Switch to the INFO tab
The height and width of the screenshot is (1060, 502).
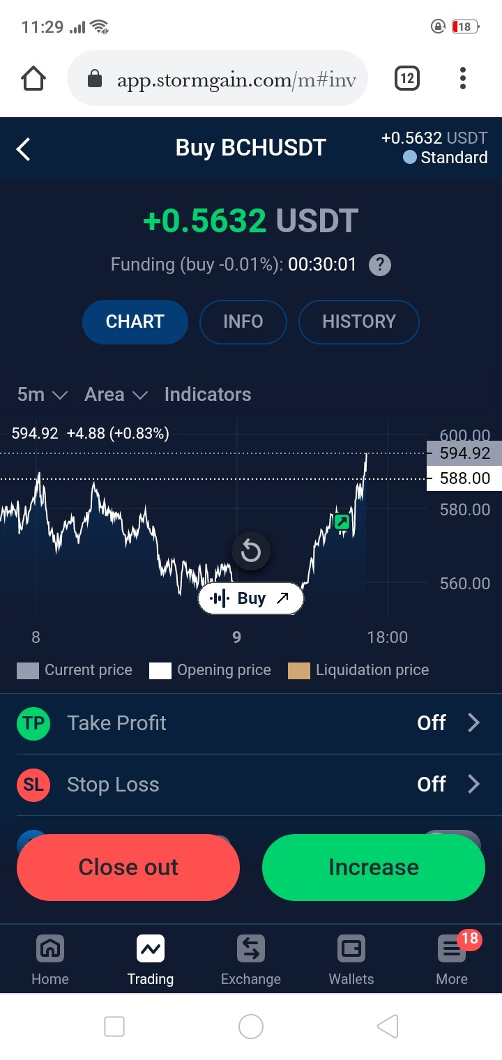pyautogui.click(x=243, y=322)
